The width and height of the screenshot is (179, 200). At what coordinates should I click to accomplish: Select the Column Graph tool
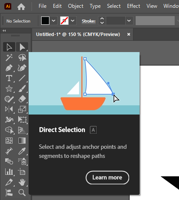click(x=9, y=172)
